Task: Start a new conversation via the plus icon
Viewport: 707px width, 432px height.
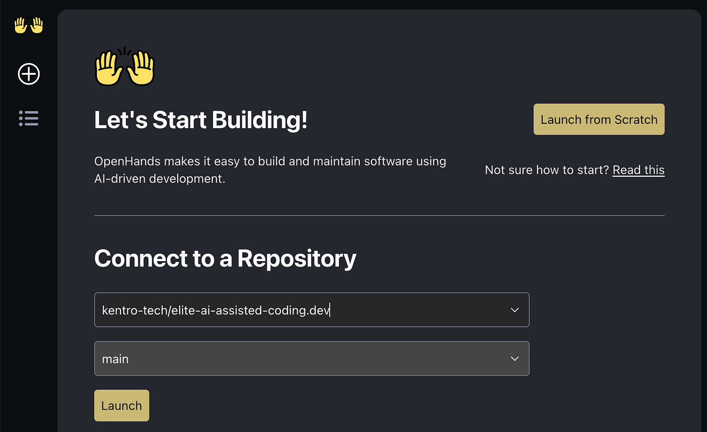Action: tap(28, 74)
